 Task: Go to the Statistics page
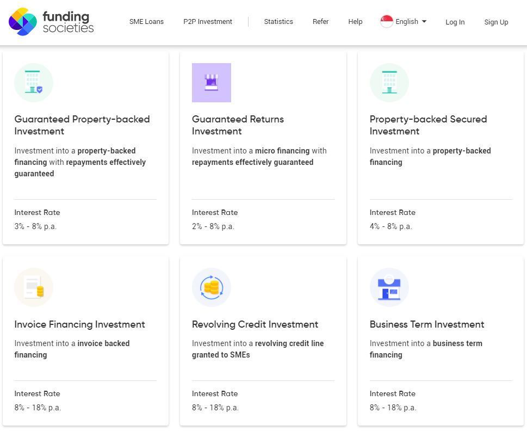pyautogui.click(x=278, y=22)
